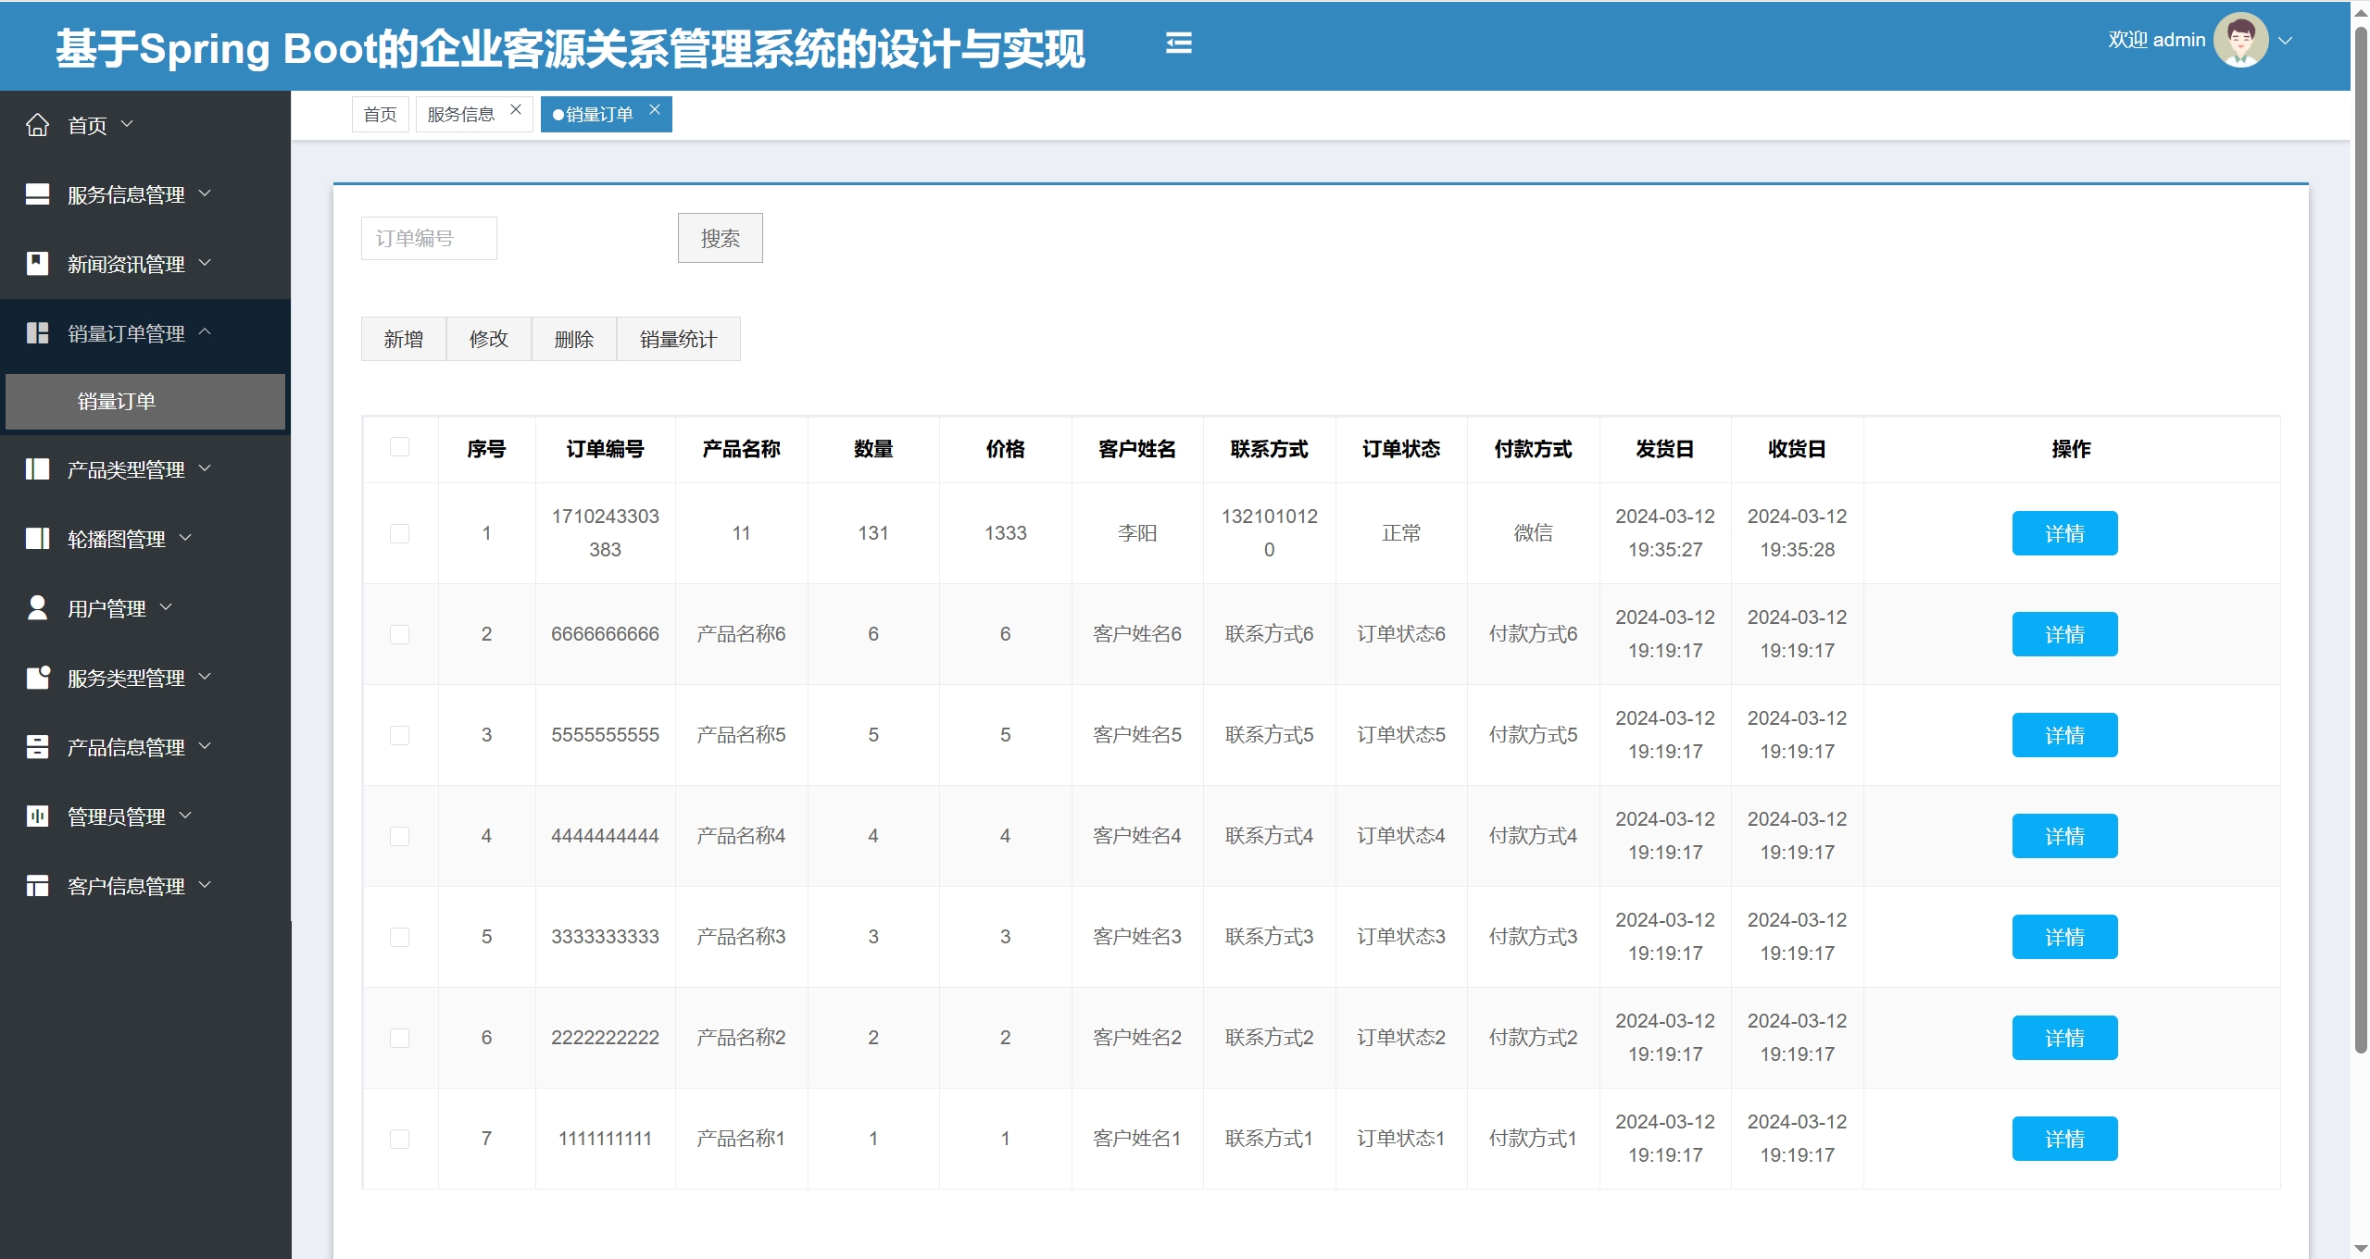Check the box for order 4444444444
This screenshot has height=1259, width=2370.
399,836
